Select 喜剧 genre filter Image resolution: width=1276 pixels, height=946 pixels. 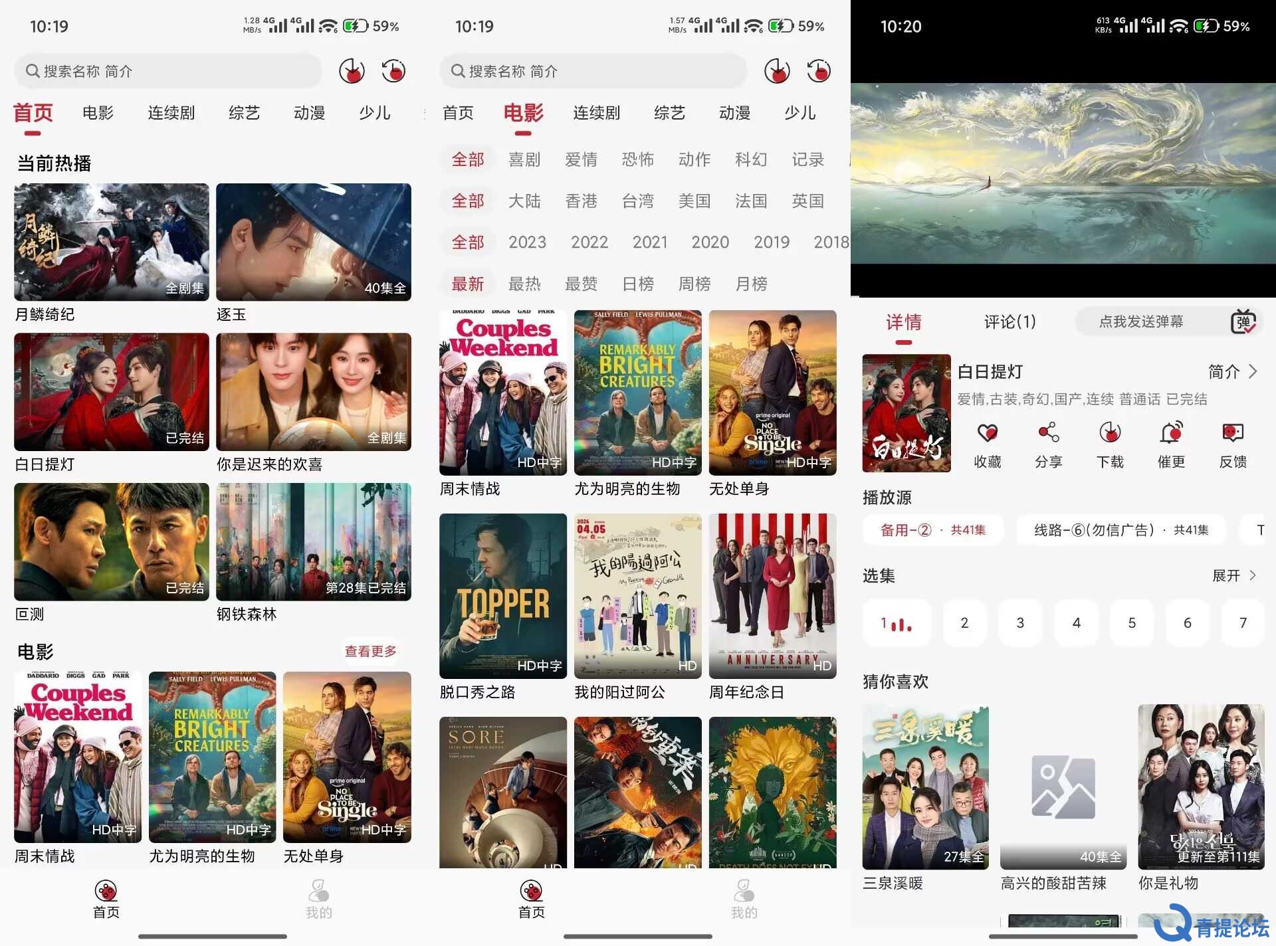[x=524, y=159]
